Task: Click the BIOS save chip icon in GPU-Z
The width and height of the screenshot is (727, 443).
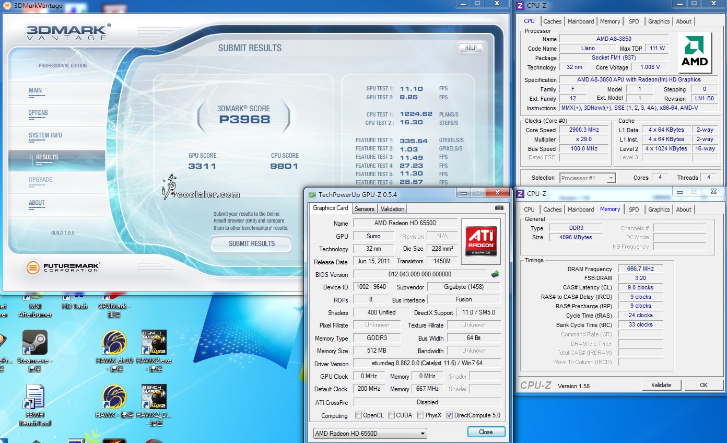Action: pyautogui.click(x=495, y=274)
